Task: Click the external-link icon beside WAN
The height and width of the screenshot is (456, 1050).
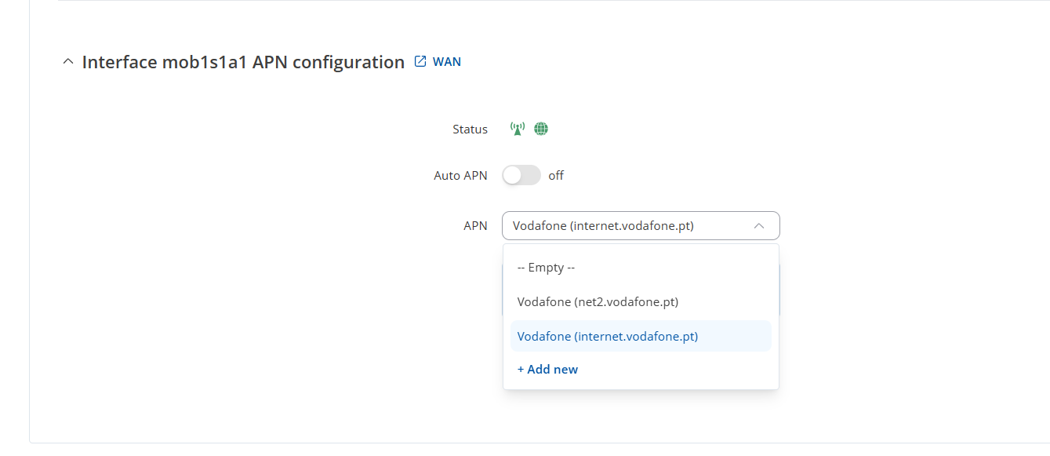Action: point(420,61)
